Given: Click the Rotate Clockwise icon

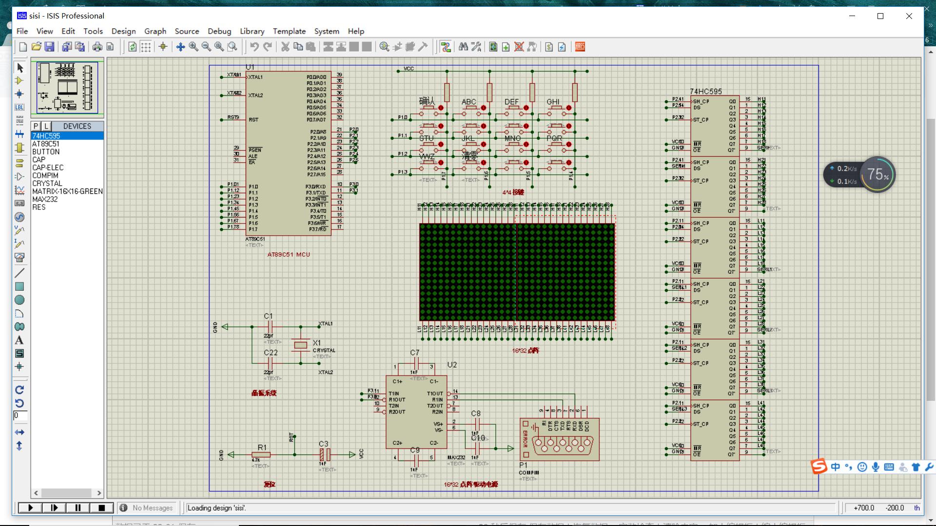Looking at the screenshot, I should [x=19, y=390].
